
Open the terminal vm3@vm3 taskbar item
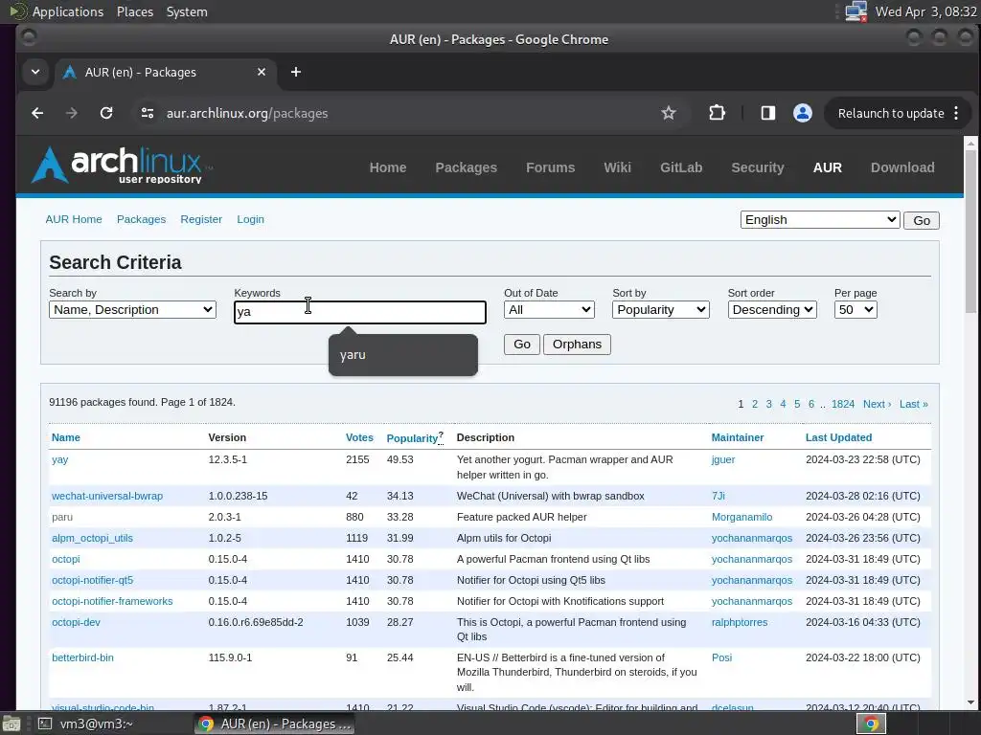tap(85, 724)
